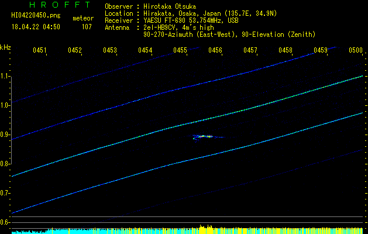The image size is (368, 234).
Task: Select the file name HI04220450.png
Action: tap(36, 16)
